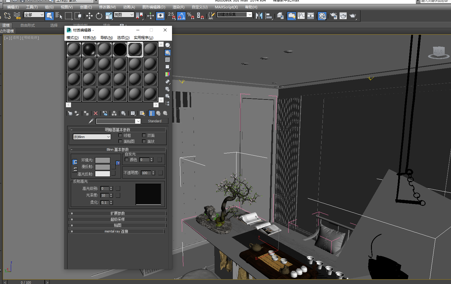Toggle the Percent Snap icon

click(x=191, y=16)
